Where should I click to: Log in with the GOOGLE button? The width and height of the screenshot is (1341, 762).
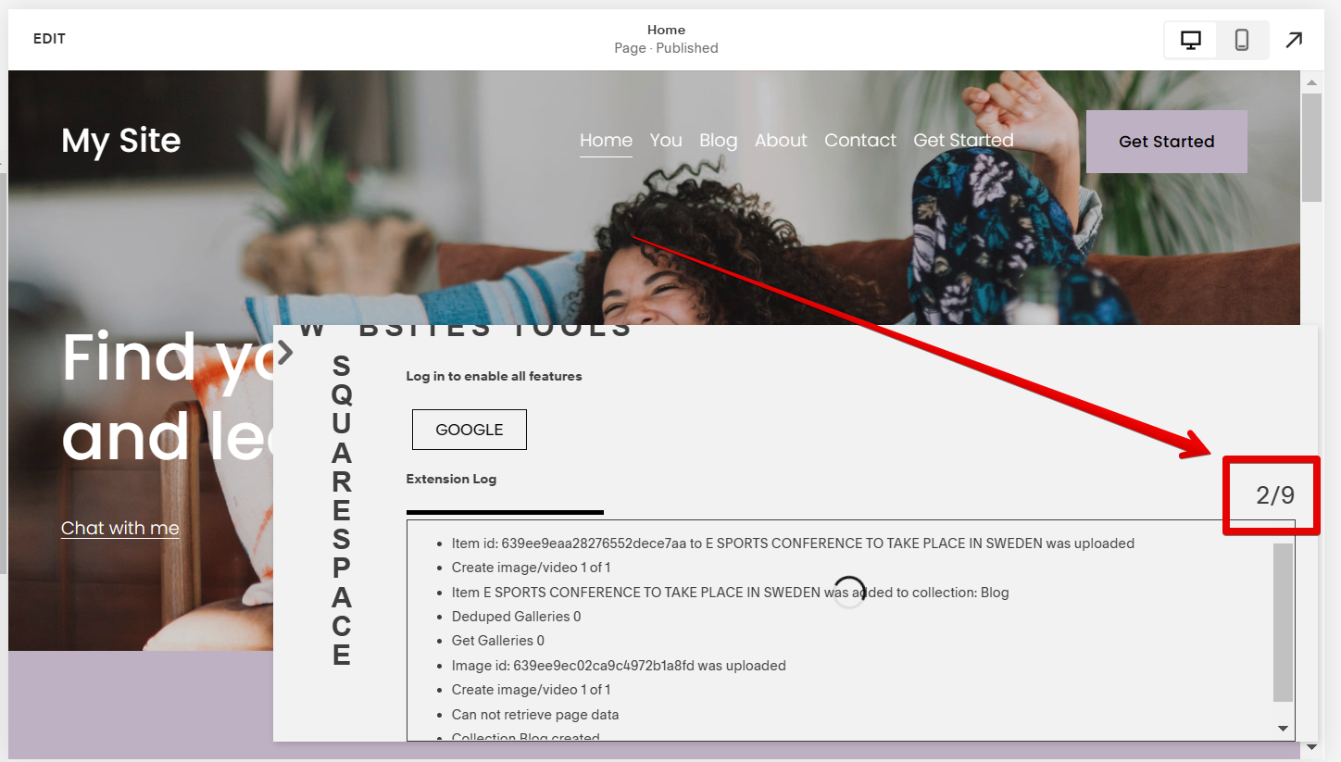coord(470,430)
